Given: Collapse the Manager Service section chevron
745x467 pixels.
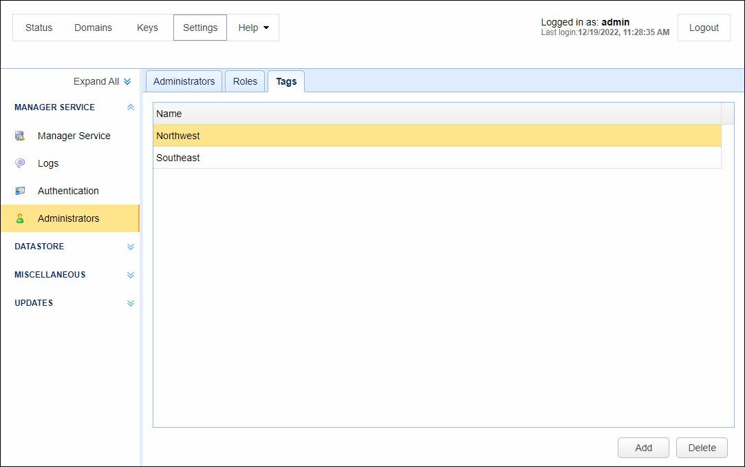Looking at the screenshot, I should (x=131, y=107).
